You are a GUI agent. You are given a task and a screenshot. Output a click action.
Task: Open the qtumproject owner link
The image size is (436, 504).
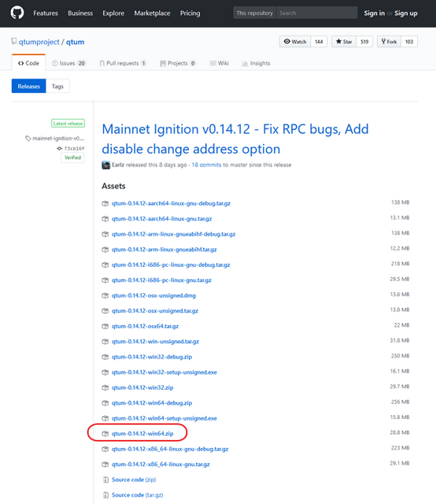pos(39,42)
